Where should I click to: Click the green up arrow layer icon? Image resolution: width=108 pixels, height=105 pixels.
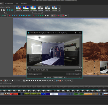pos(36,15)
